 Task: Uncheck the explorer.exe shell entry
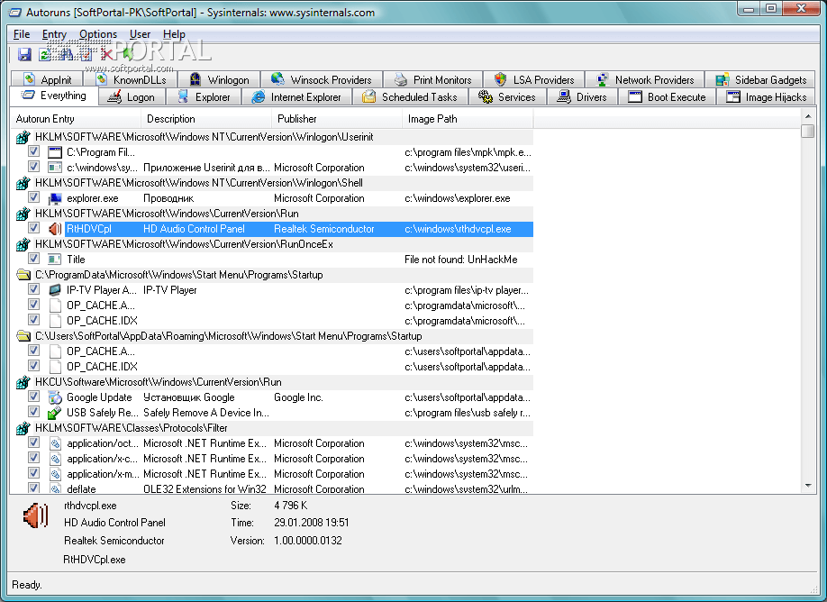33,197
